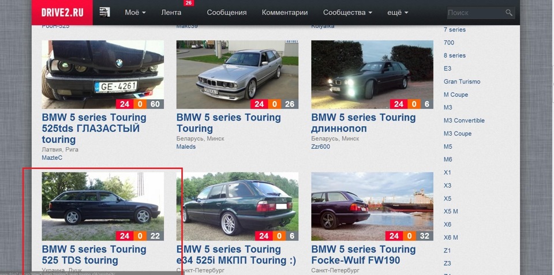Click the Латвия, Рига location text
554x275 pixels.
(60, 150)
